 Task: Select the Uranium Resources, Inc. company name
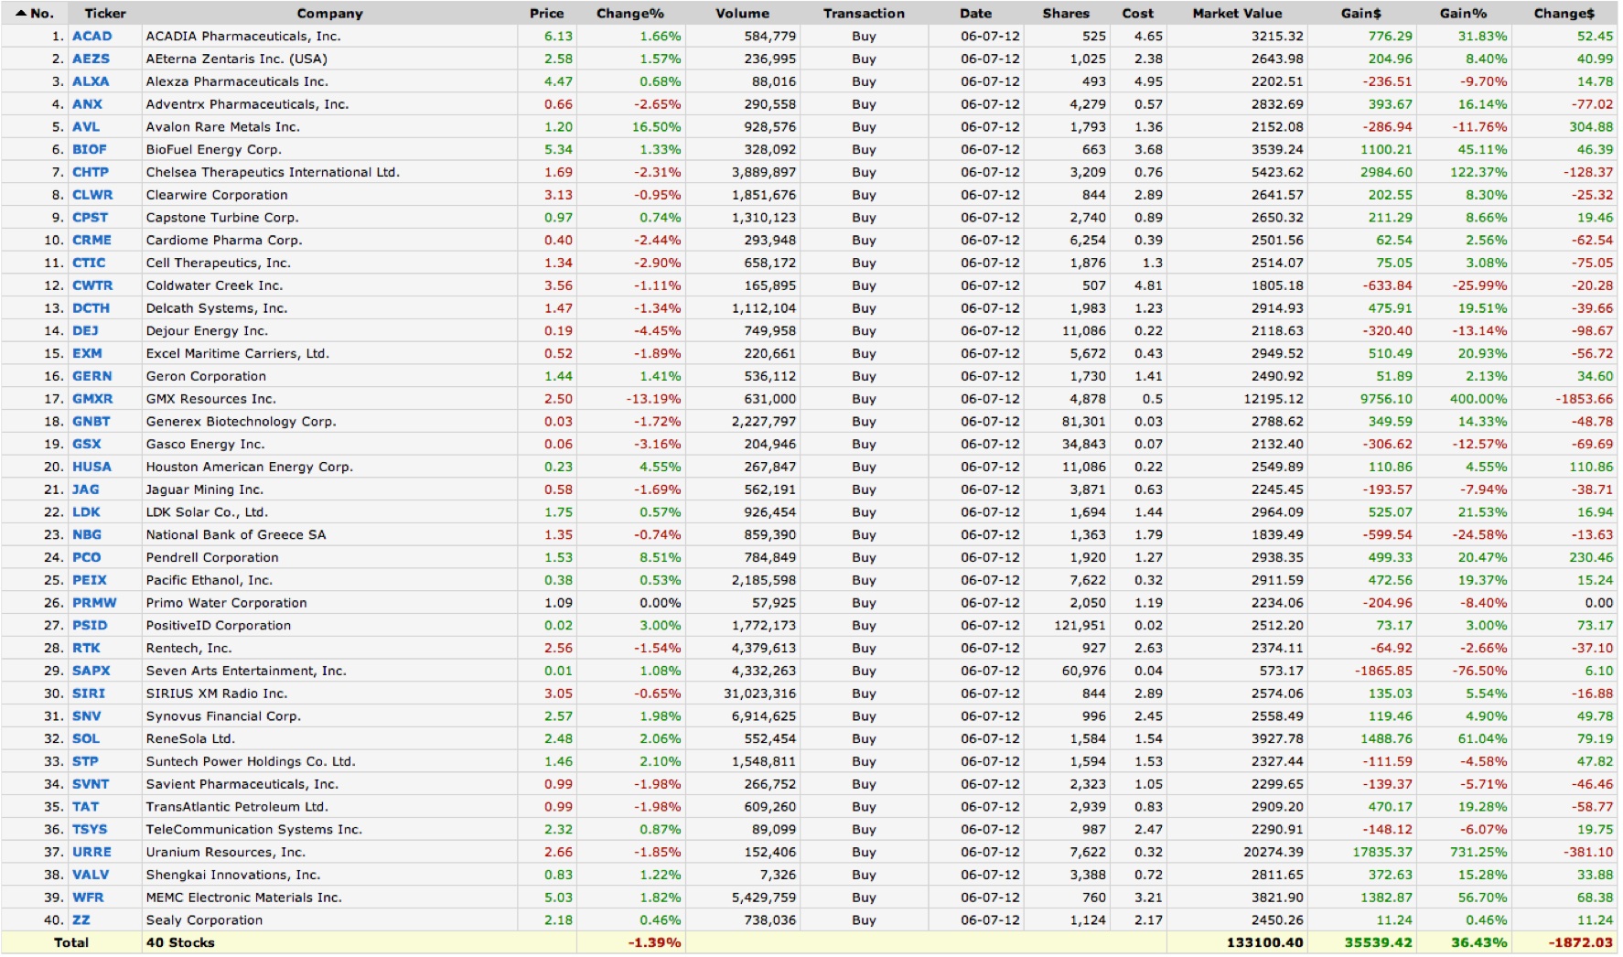point(226,852)
